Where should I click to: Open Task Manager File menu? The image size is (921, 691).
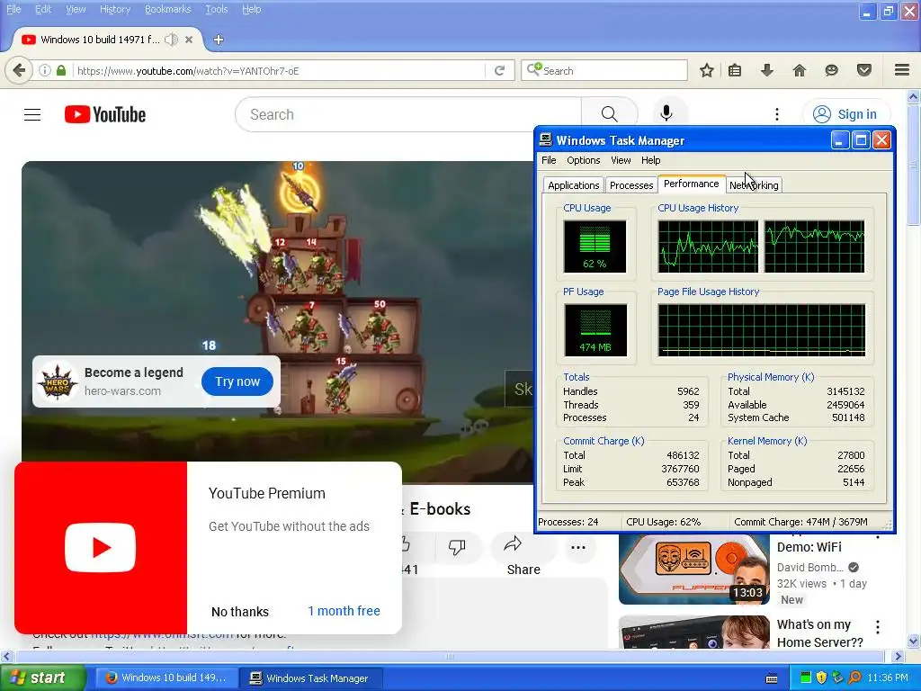coord(549,160)
